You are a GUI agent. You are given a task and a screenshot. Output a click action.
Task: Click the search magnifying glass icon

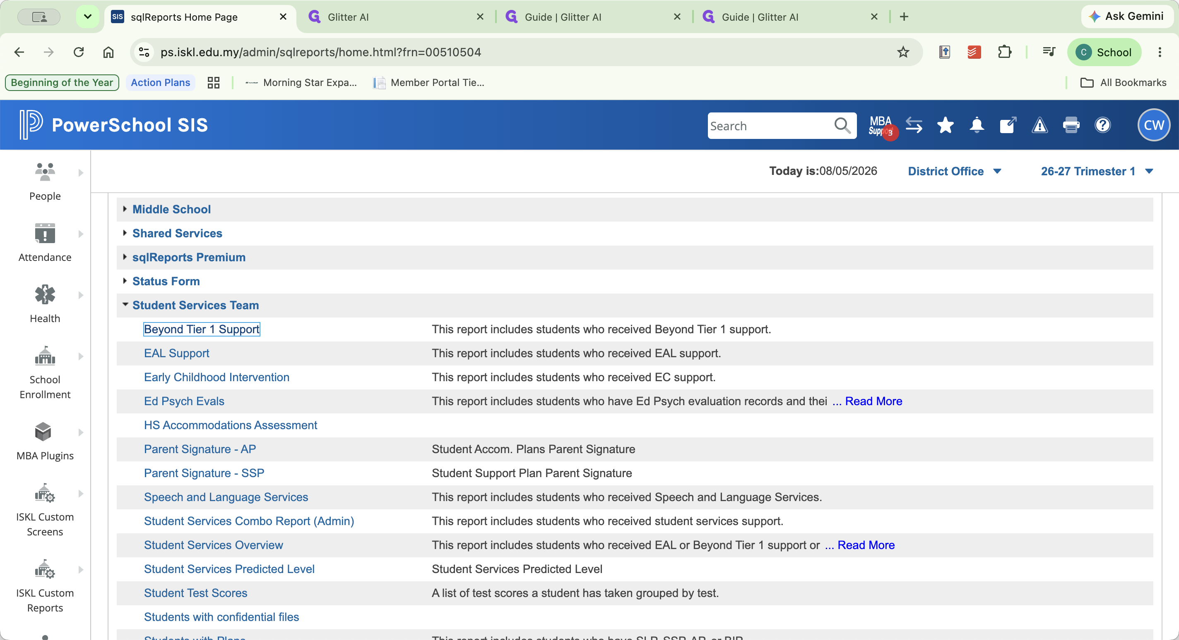coord(842,125)
